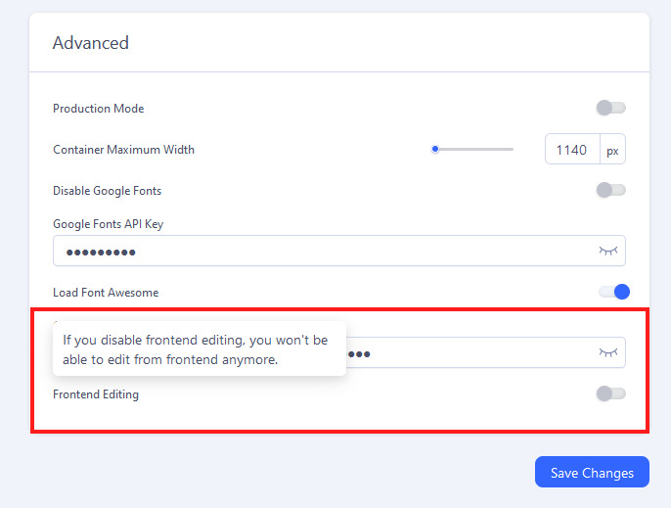The height and width of the screenshot is (508, 671).
Task: Click the right end of the width slider track
Action: (511, 150)
